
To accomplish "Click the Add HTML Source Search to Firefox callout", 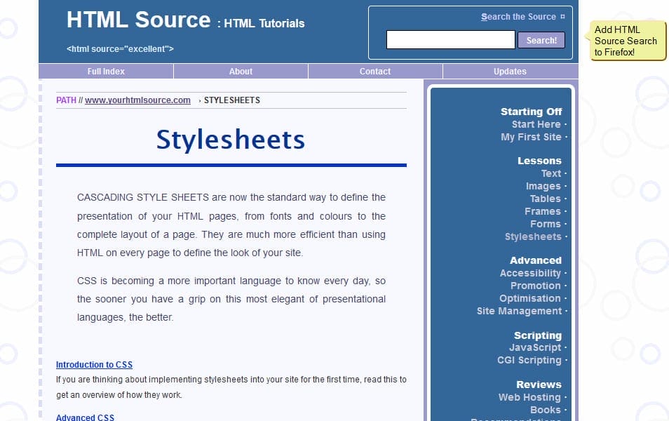I will (x=626, y=41).
